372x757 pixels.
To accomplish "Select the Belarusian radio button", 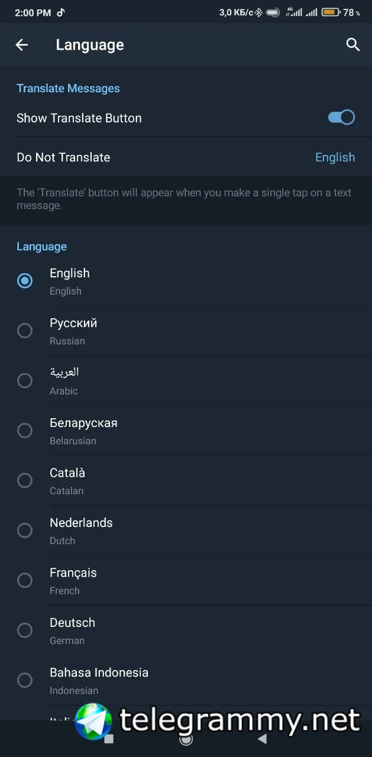I will click(x=25, y=431).
